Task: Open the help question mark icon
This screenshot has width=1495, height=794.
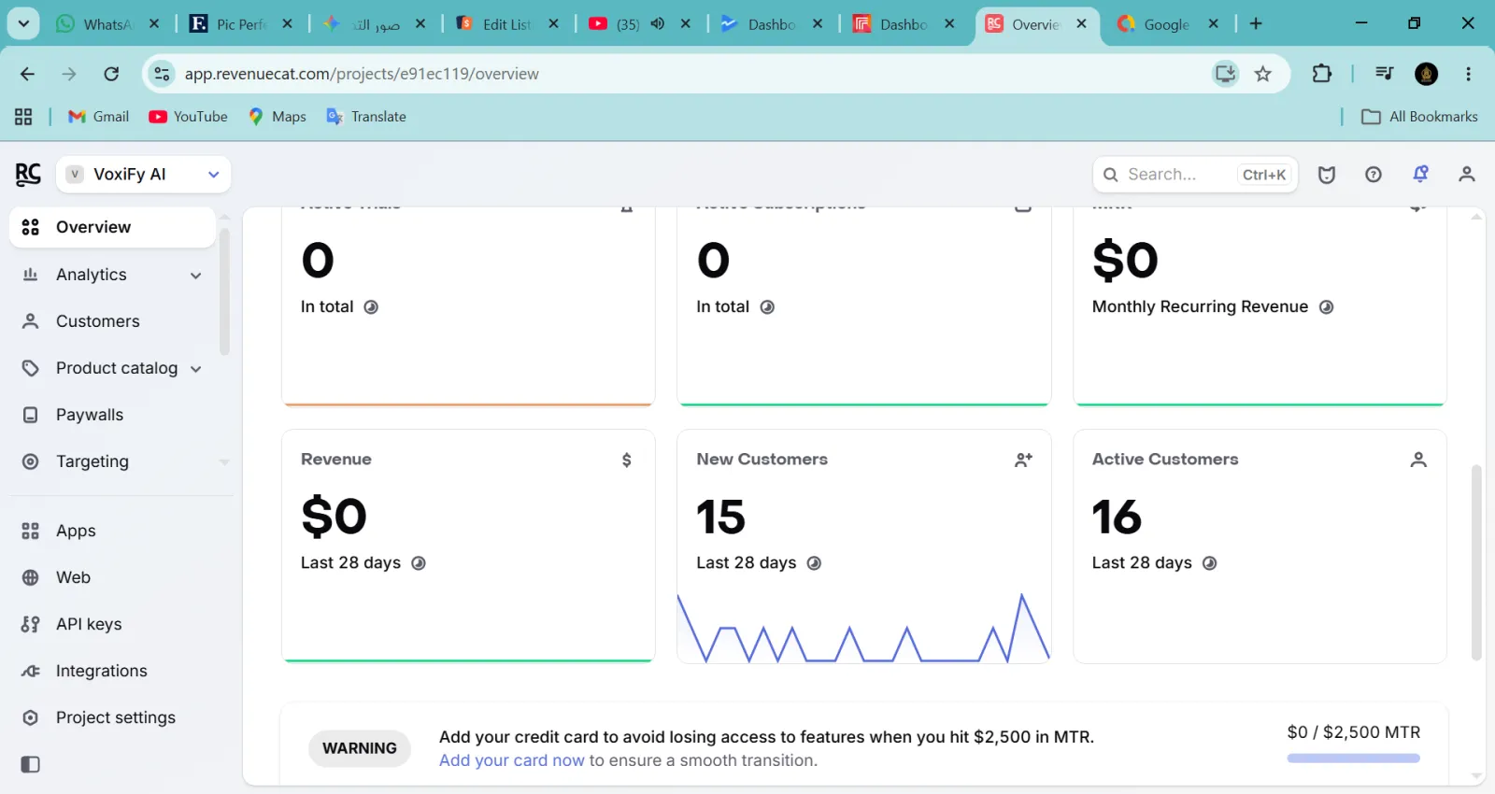Action: [1374, 175]
